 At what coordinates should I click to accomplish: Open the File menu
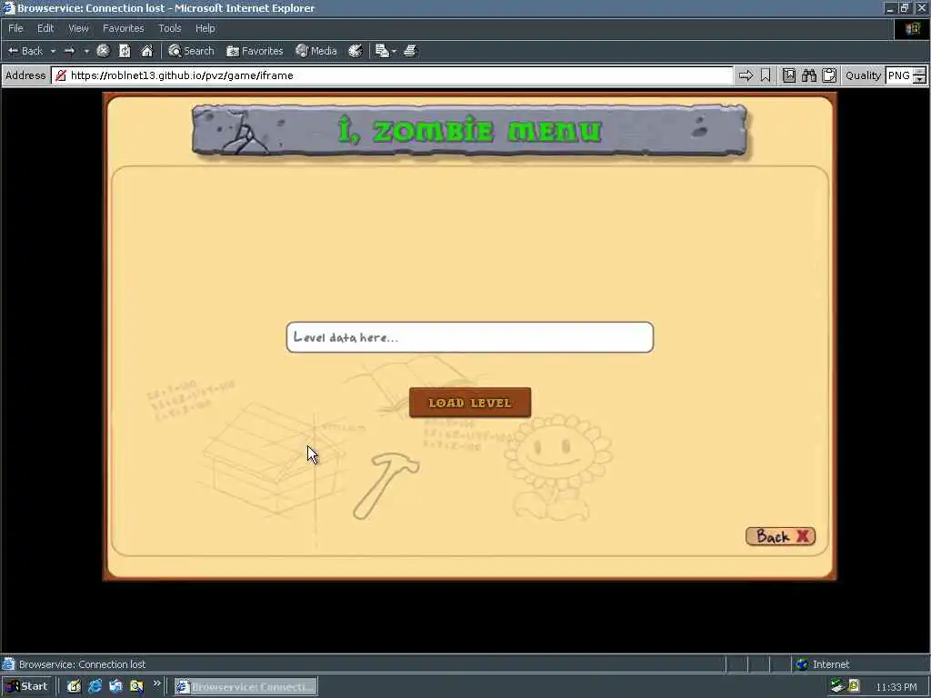(15, 28)
